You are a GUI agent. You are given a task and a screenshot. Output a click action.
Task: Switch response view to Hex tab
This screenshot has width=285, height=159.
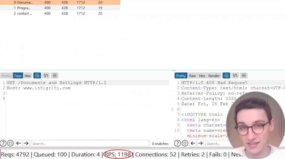(202, 76)
